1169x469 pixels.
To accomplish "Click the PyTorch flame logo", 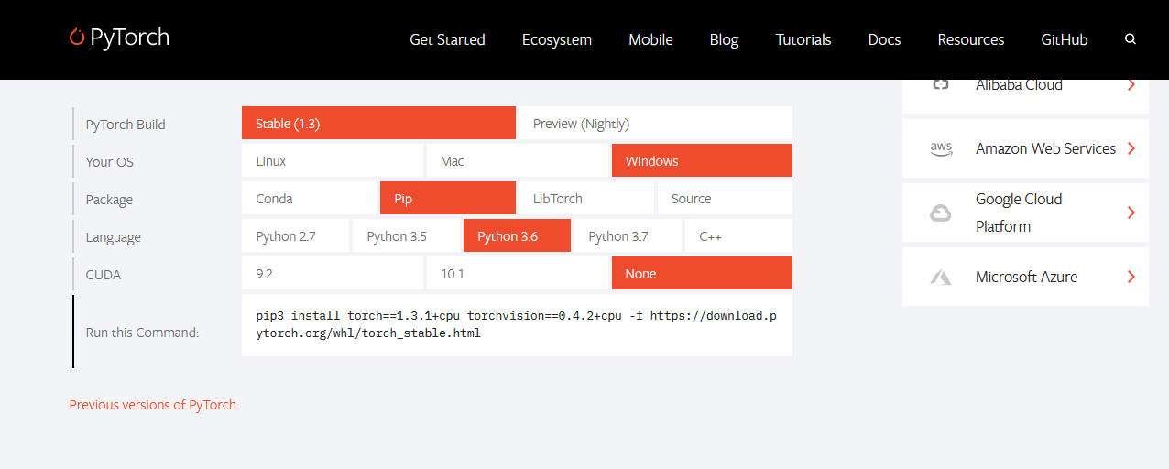I will (77, 37).
